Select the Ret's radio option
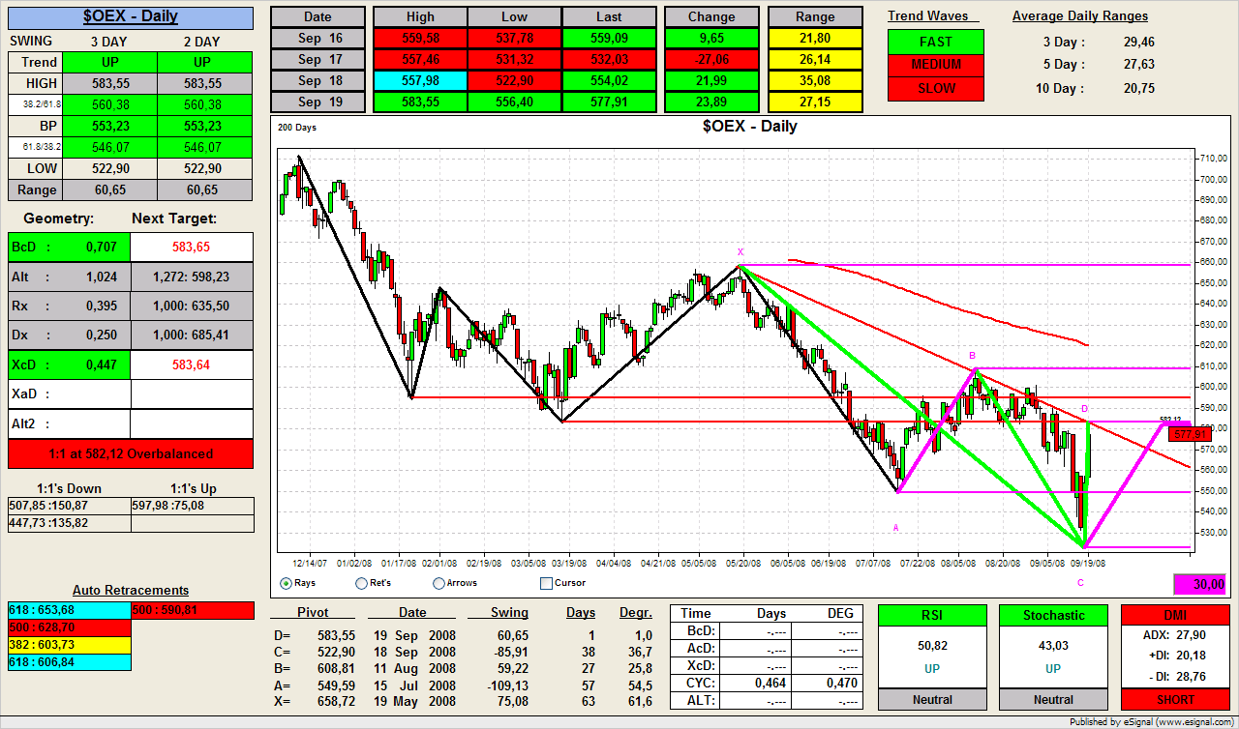Screen dimensions: 1239x729 pos(362,583)
